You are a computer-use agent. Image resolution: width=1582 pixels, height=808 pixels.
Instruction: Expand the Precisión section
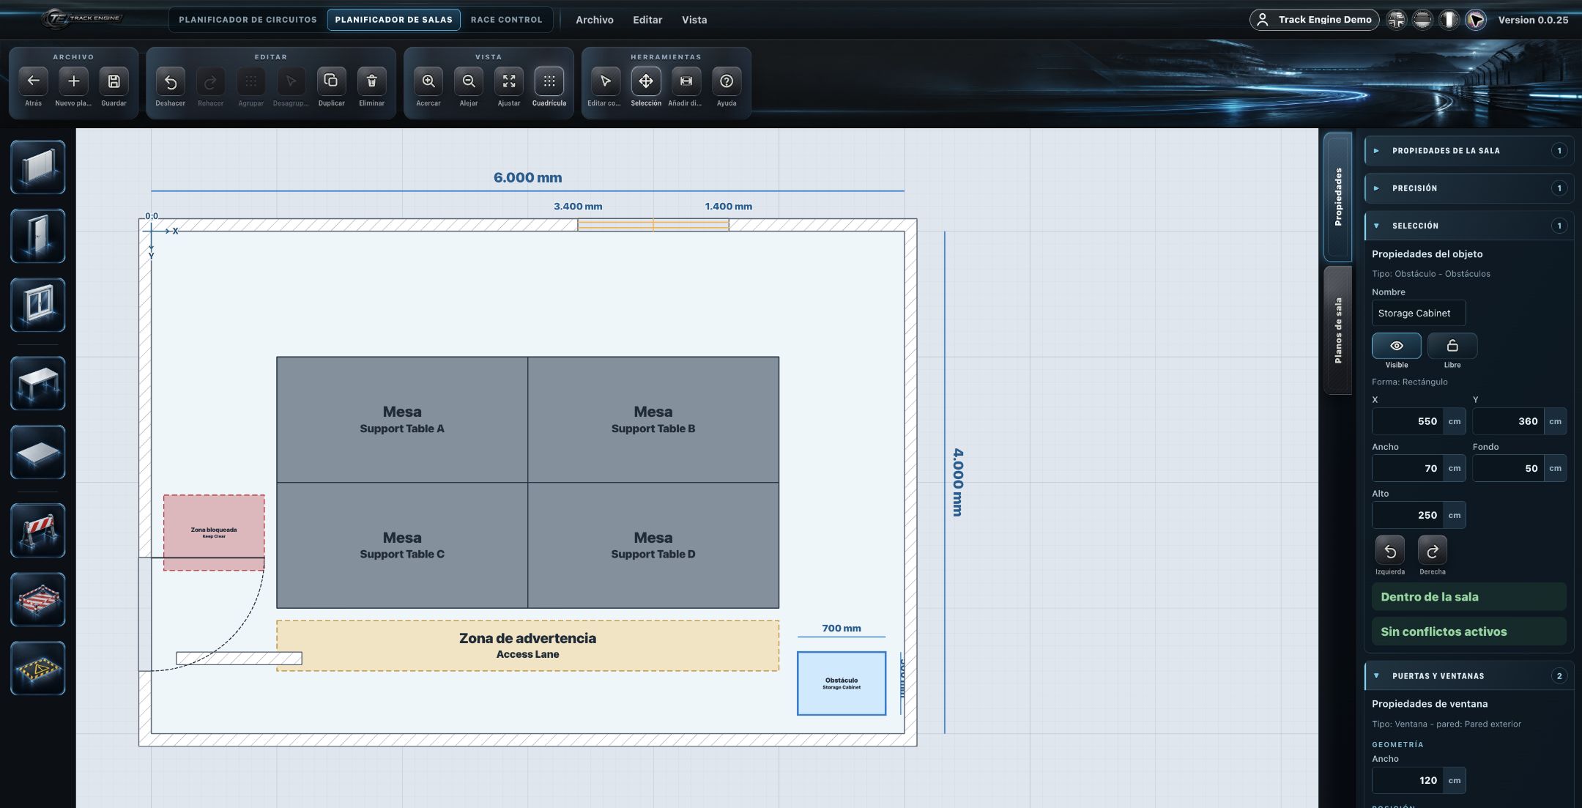1468,188
